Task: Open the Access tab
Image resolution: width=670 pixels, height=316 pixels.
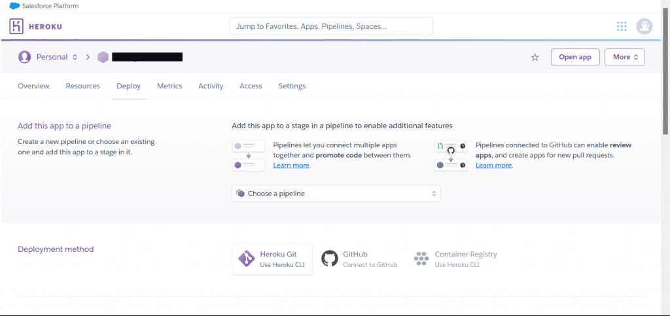Action: point(251,86)
